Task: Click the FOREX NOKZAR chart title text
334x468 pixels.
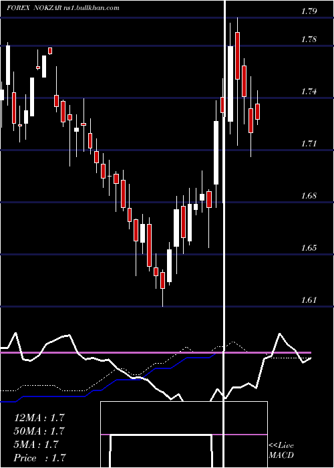Action: point(63,8)
